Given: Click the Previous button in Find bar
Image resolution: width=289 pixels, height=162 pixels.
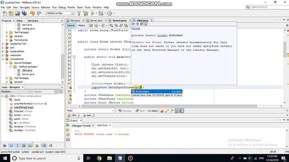Looking at the screenshot, I should tap(125, 111).
